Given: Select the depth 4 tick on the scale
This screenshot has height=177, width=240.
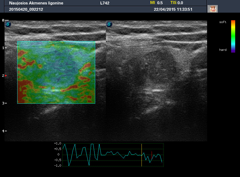Looking at the screenshot, I should click(6, 131).
